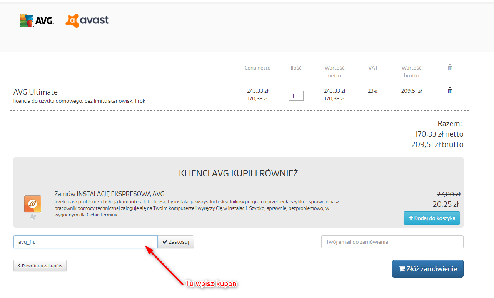Click the Cena netto column header
This screenshot has width=494, height=298.
coord(258,68)
